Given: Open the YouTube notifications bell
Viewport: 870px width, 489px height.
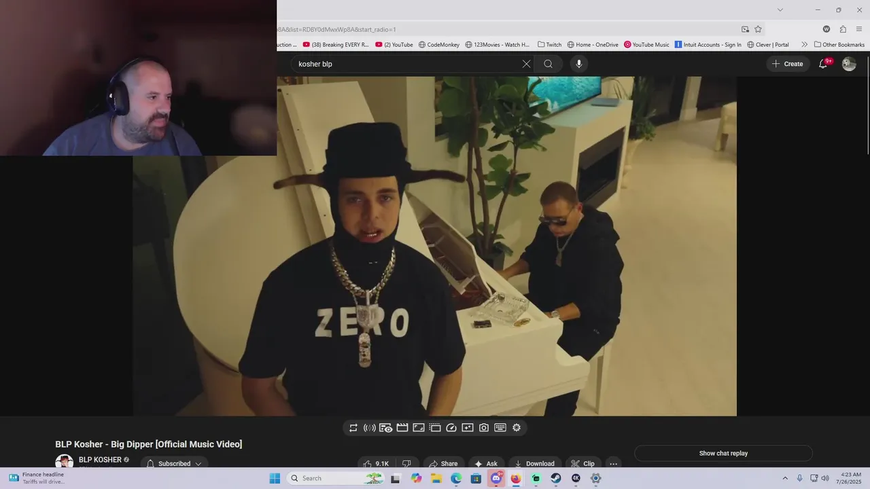Looking at the screenshot, I should pos(824,64).
